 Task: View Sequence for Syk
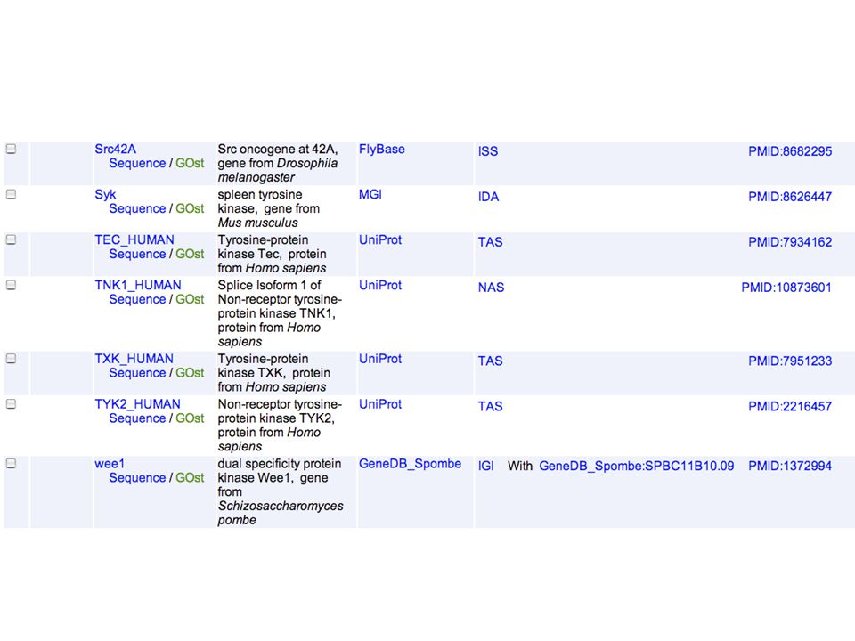tap(137, 208)
